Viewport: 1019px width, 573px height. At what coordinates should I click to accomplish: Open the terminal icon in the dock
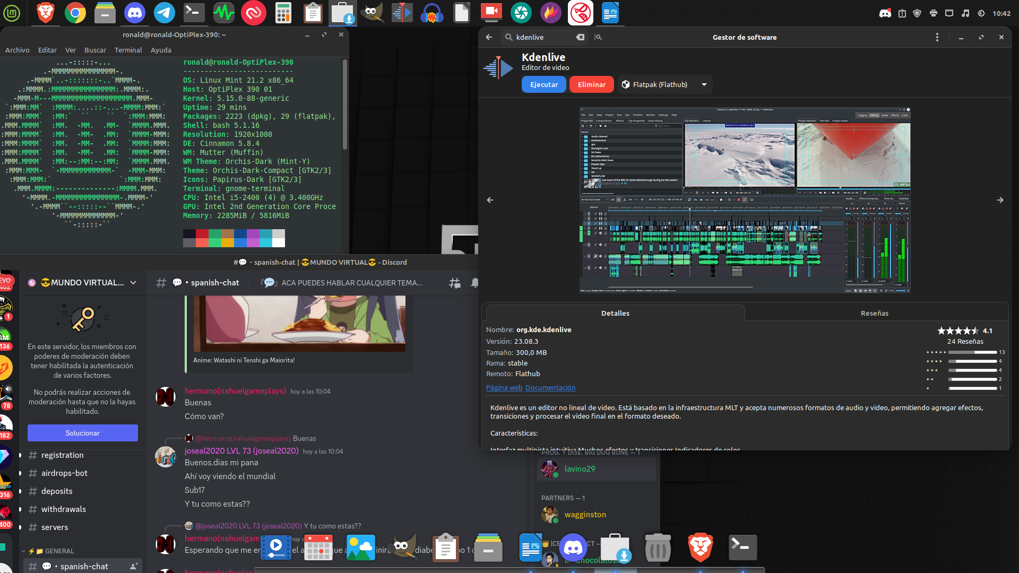pyautogui.click(x=743, y=547)
